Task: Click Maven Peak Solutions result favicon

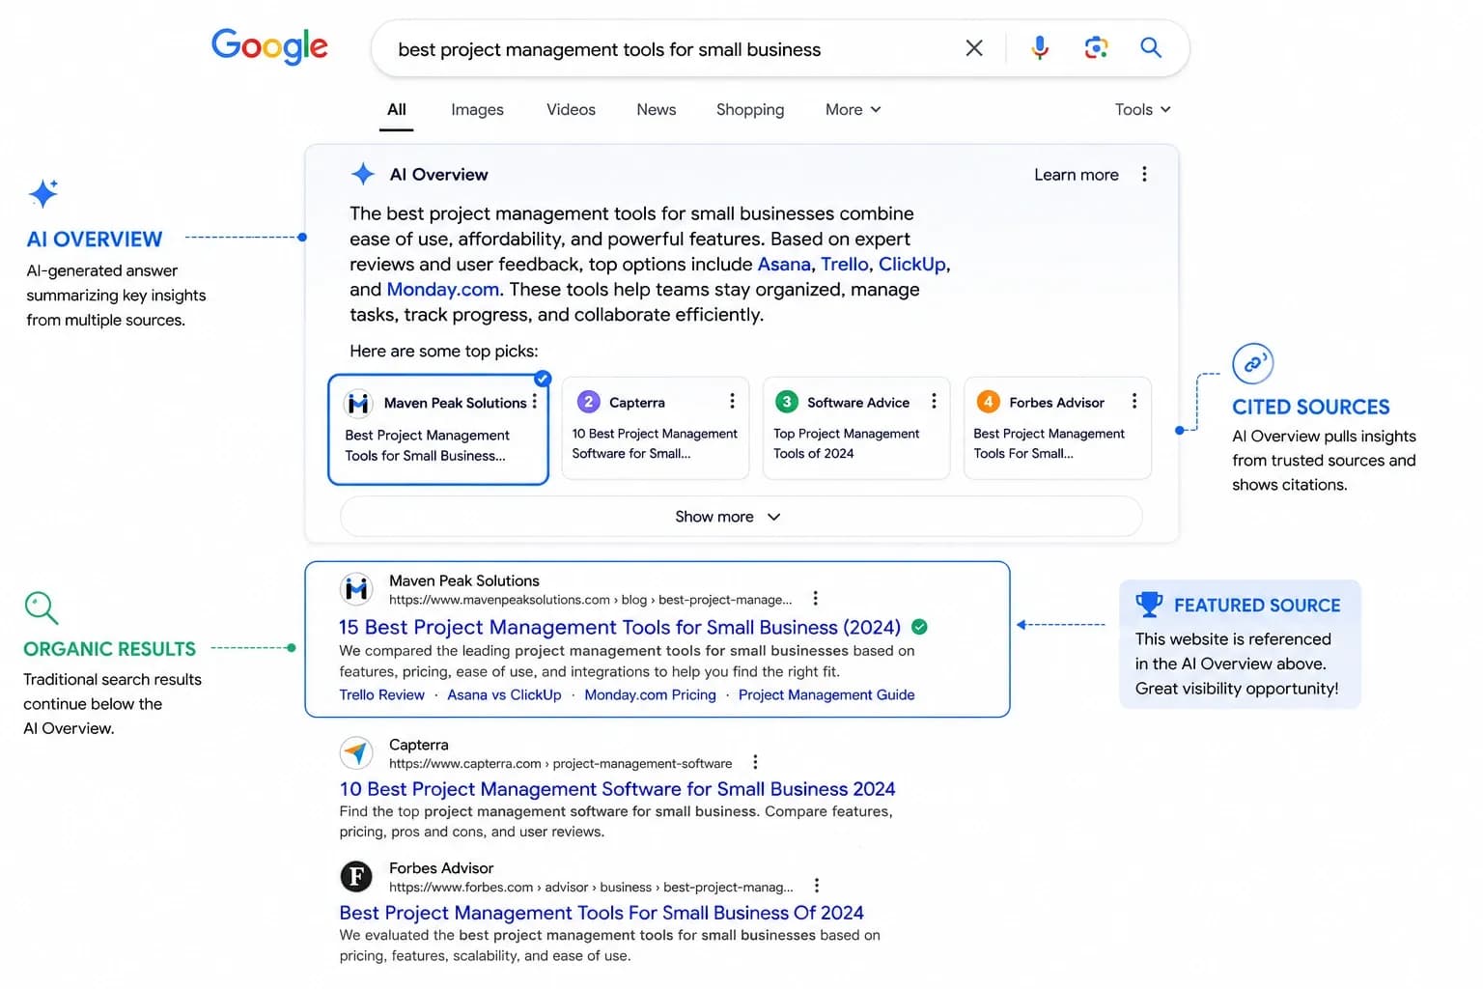Action: tap(356, 588)
